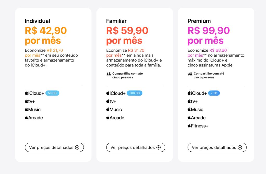Click Apple Arcade logo in Premium plan
266x174 pixels.
[197, 118]
